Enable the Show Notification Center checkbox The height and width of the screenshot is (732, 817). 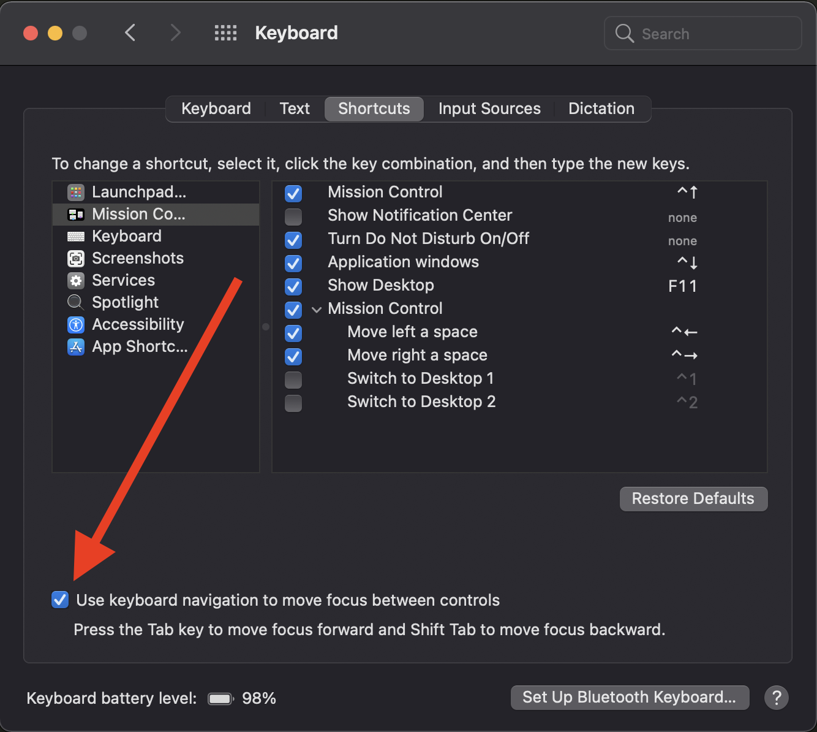point(293,216)
